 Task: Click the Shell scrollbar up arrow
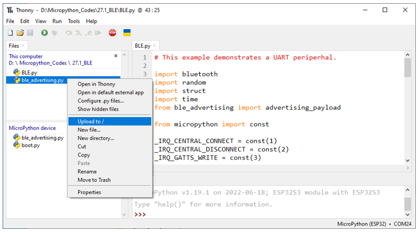(x=407, y=190)
